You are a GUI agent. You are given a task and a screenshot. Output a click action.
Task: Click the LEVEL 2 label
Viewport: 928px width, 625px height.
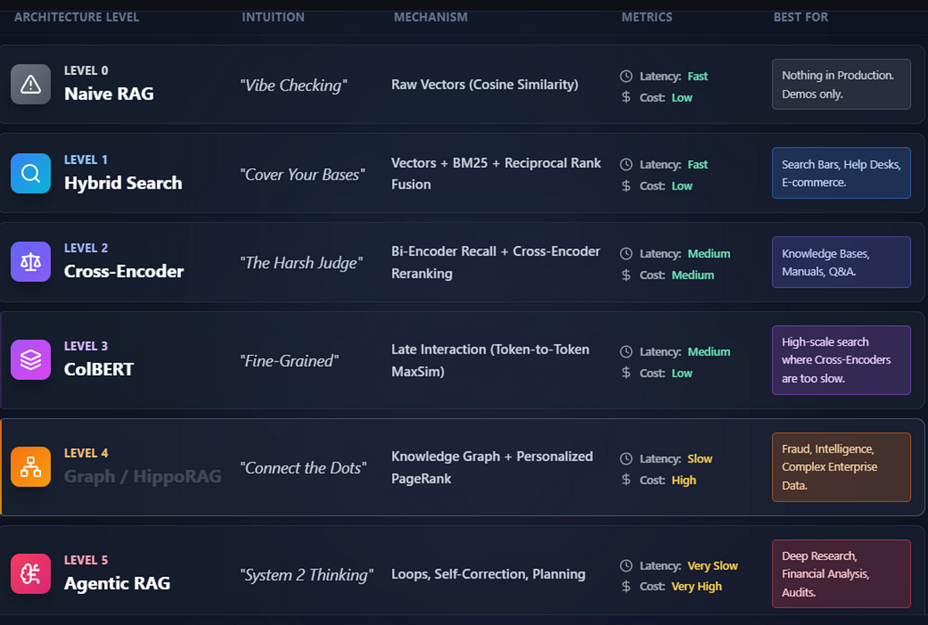[86, 248]
